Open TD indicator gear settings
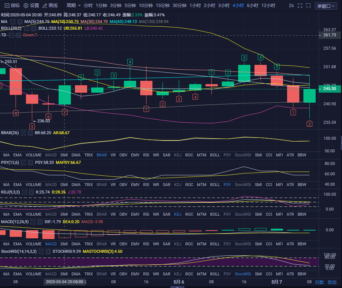Viewport: 342px width, 288px height. point(11,35)
